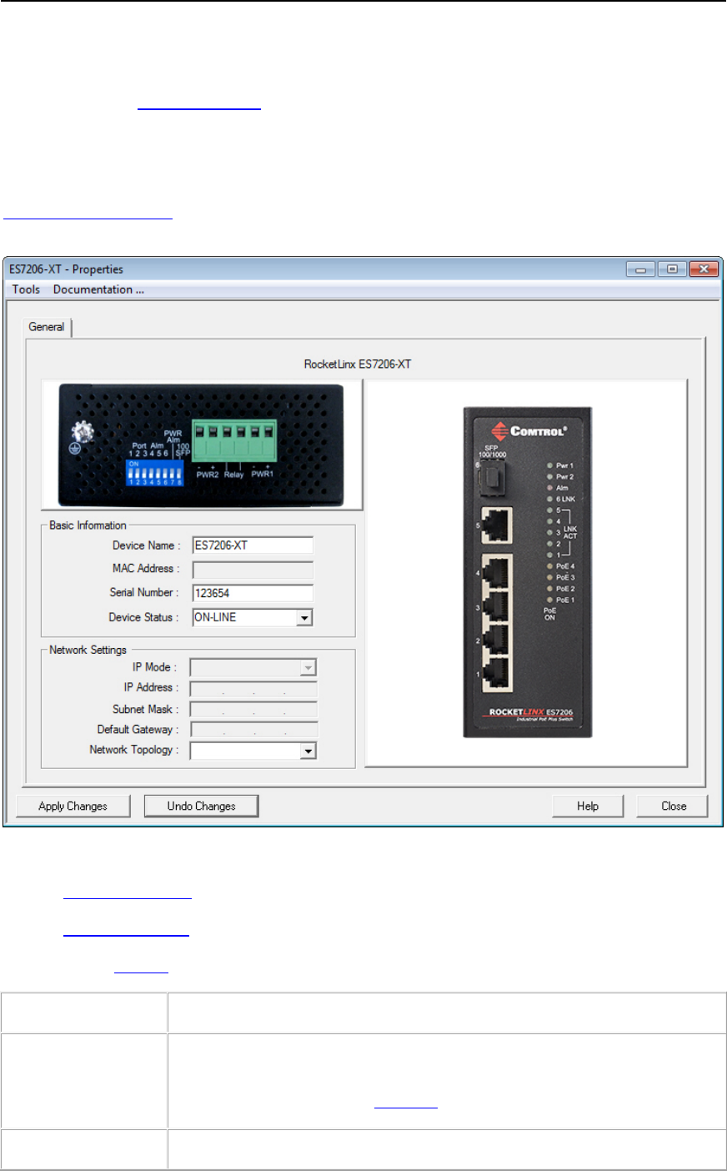Viewport: 727px width, 1171px height.
Task: Click the 'MAC Address :' label
Action: coord(146,569)
